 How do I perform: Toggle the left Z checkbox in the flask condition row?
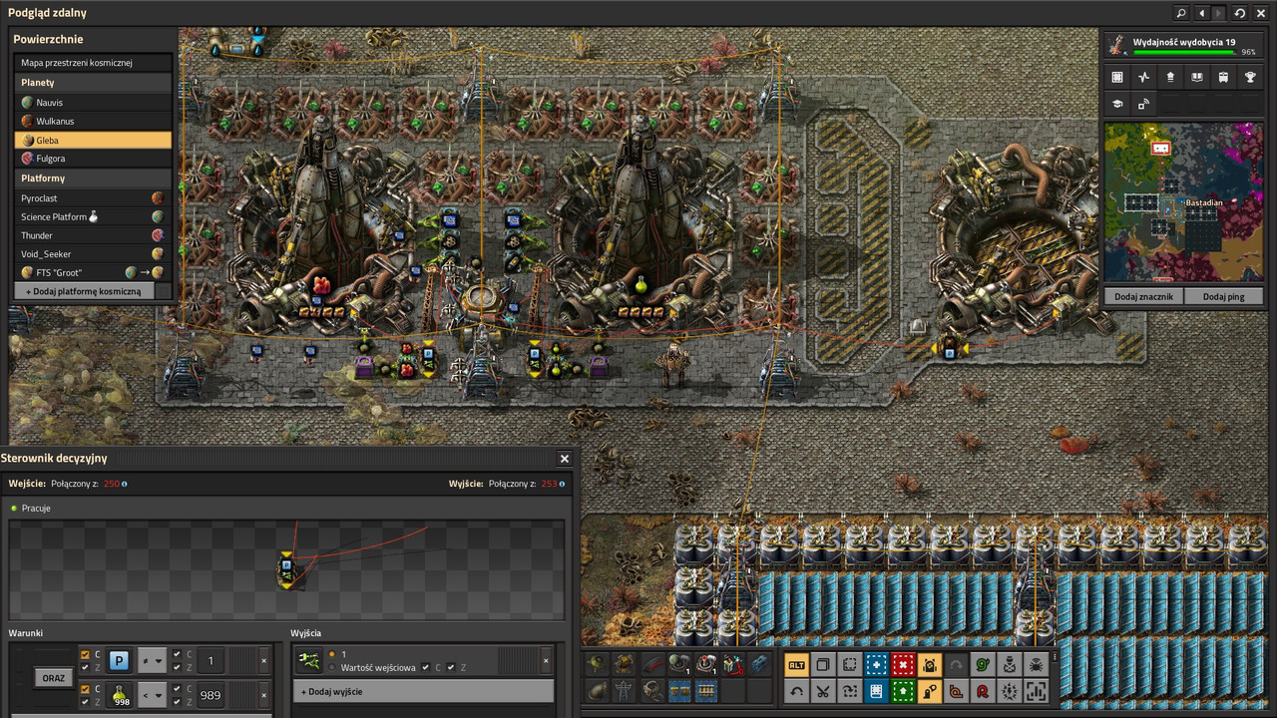click(85, 702)
